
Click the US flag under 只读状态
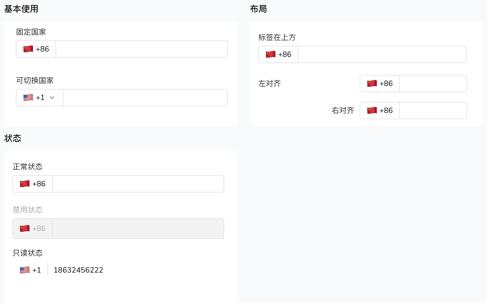(x=25, y=270)
